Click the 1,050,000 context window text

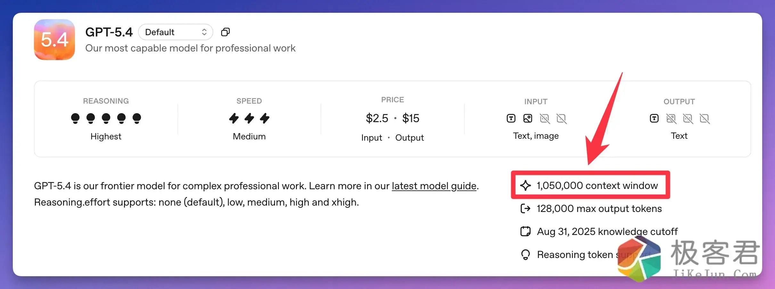[597, 185]
